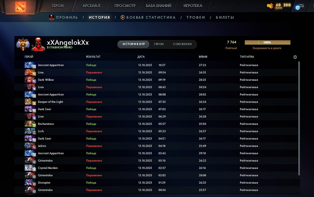Open the shards currency icon in top bar
This screenshot has width=314, height=197.
pyautogui.click(x=270, y=6)
